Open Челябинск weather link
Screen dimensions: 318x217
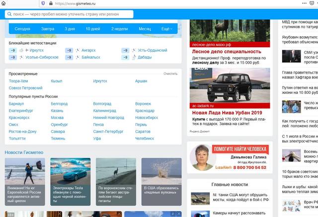click(x=145, y=139)
